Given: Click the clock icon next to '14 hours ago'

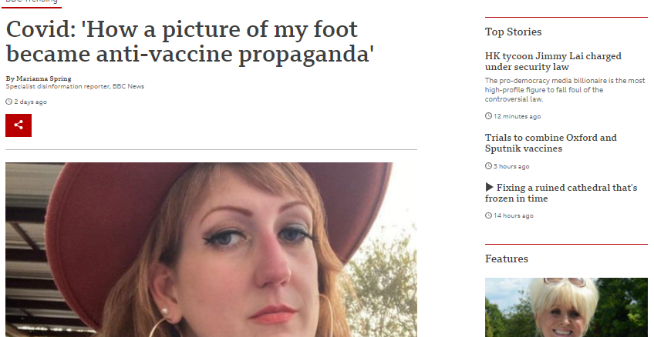Looking at the screenshot, I should tap(488, 215).
